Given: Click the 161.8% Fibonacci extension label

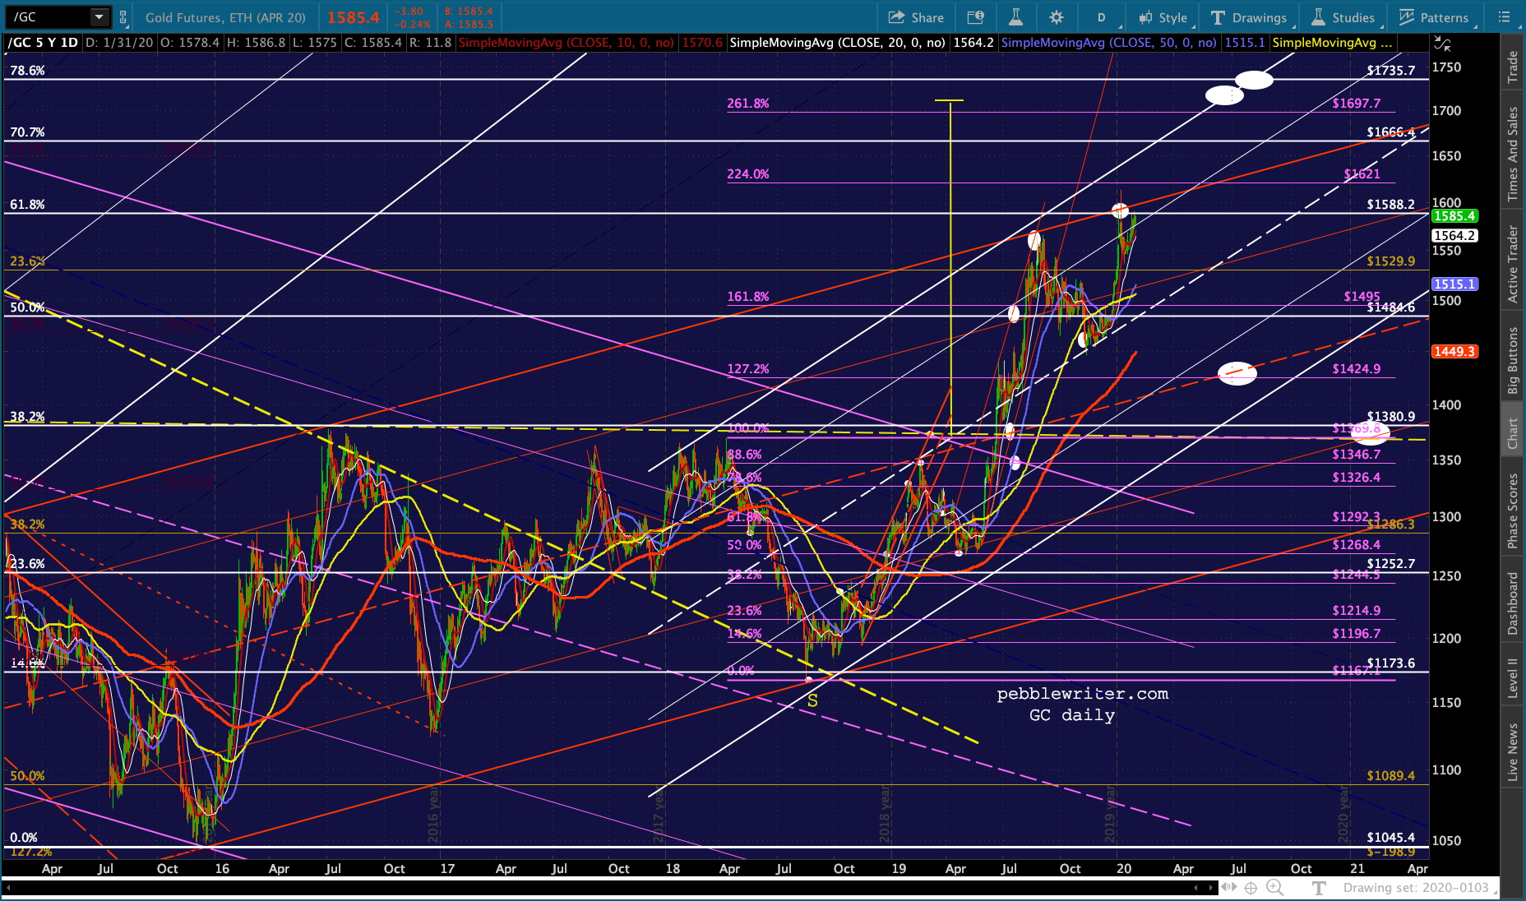Looking at the screenshot, I should coord(748,297).
